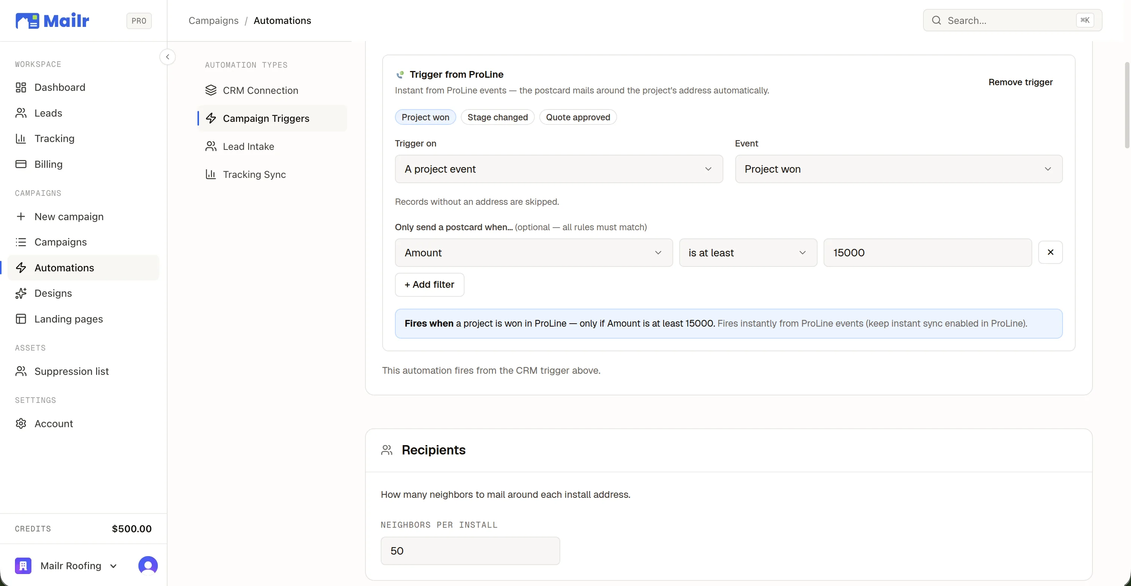Click the Suppression list people icon

[21, 371]
